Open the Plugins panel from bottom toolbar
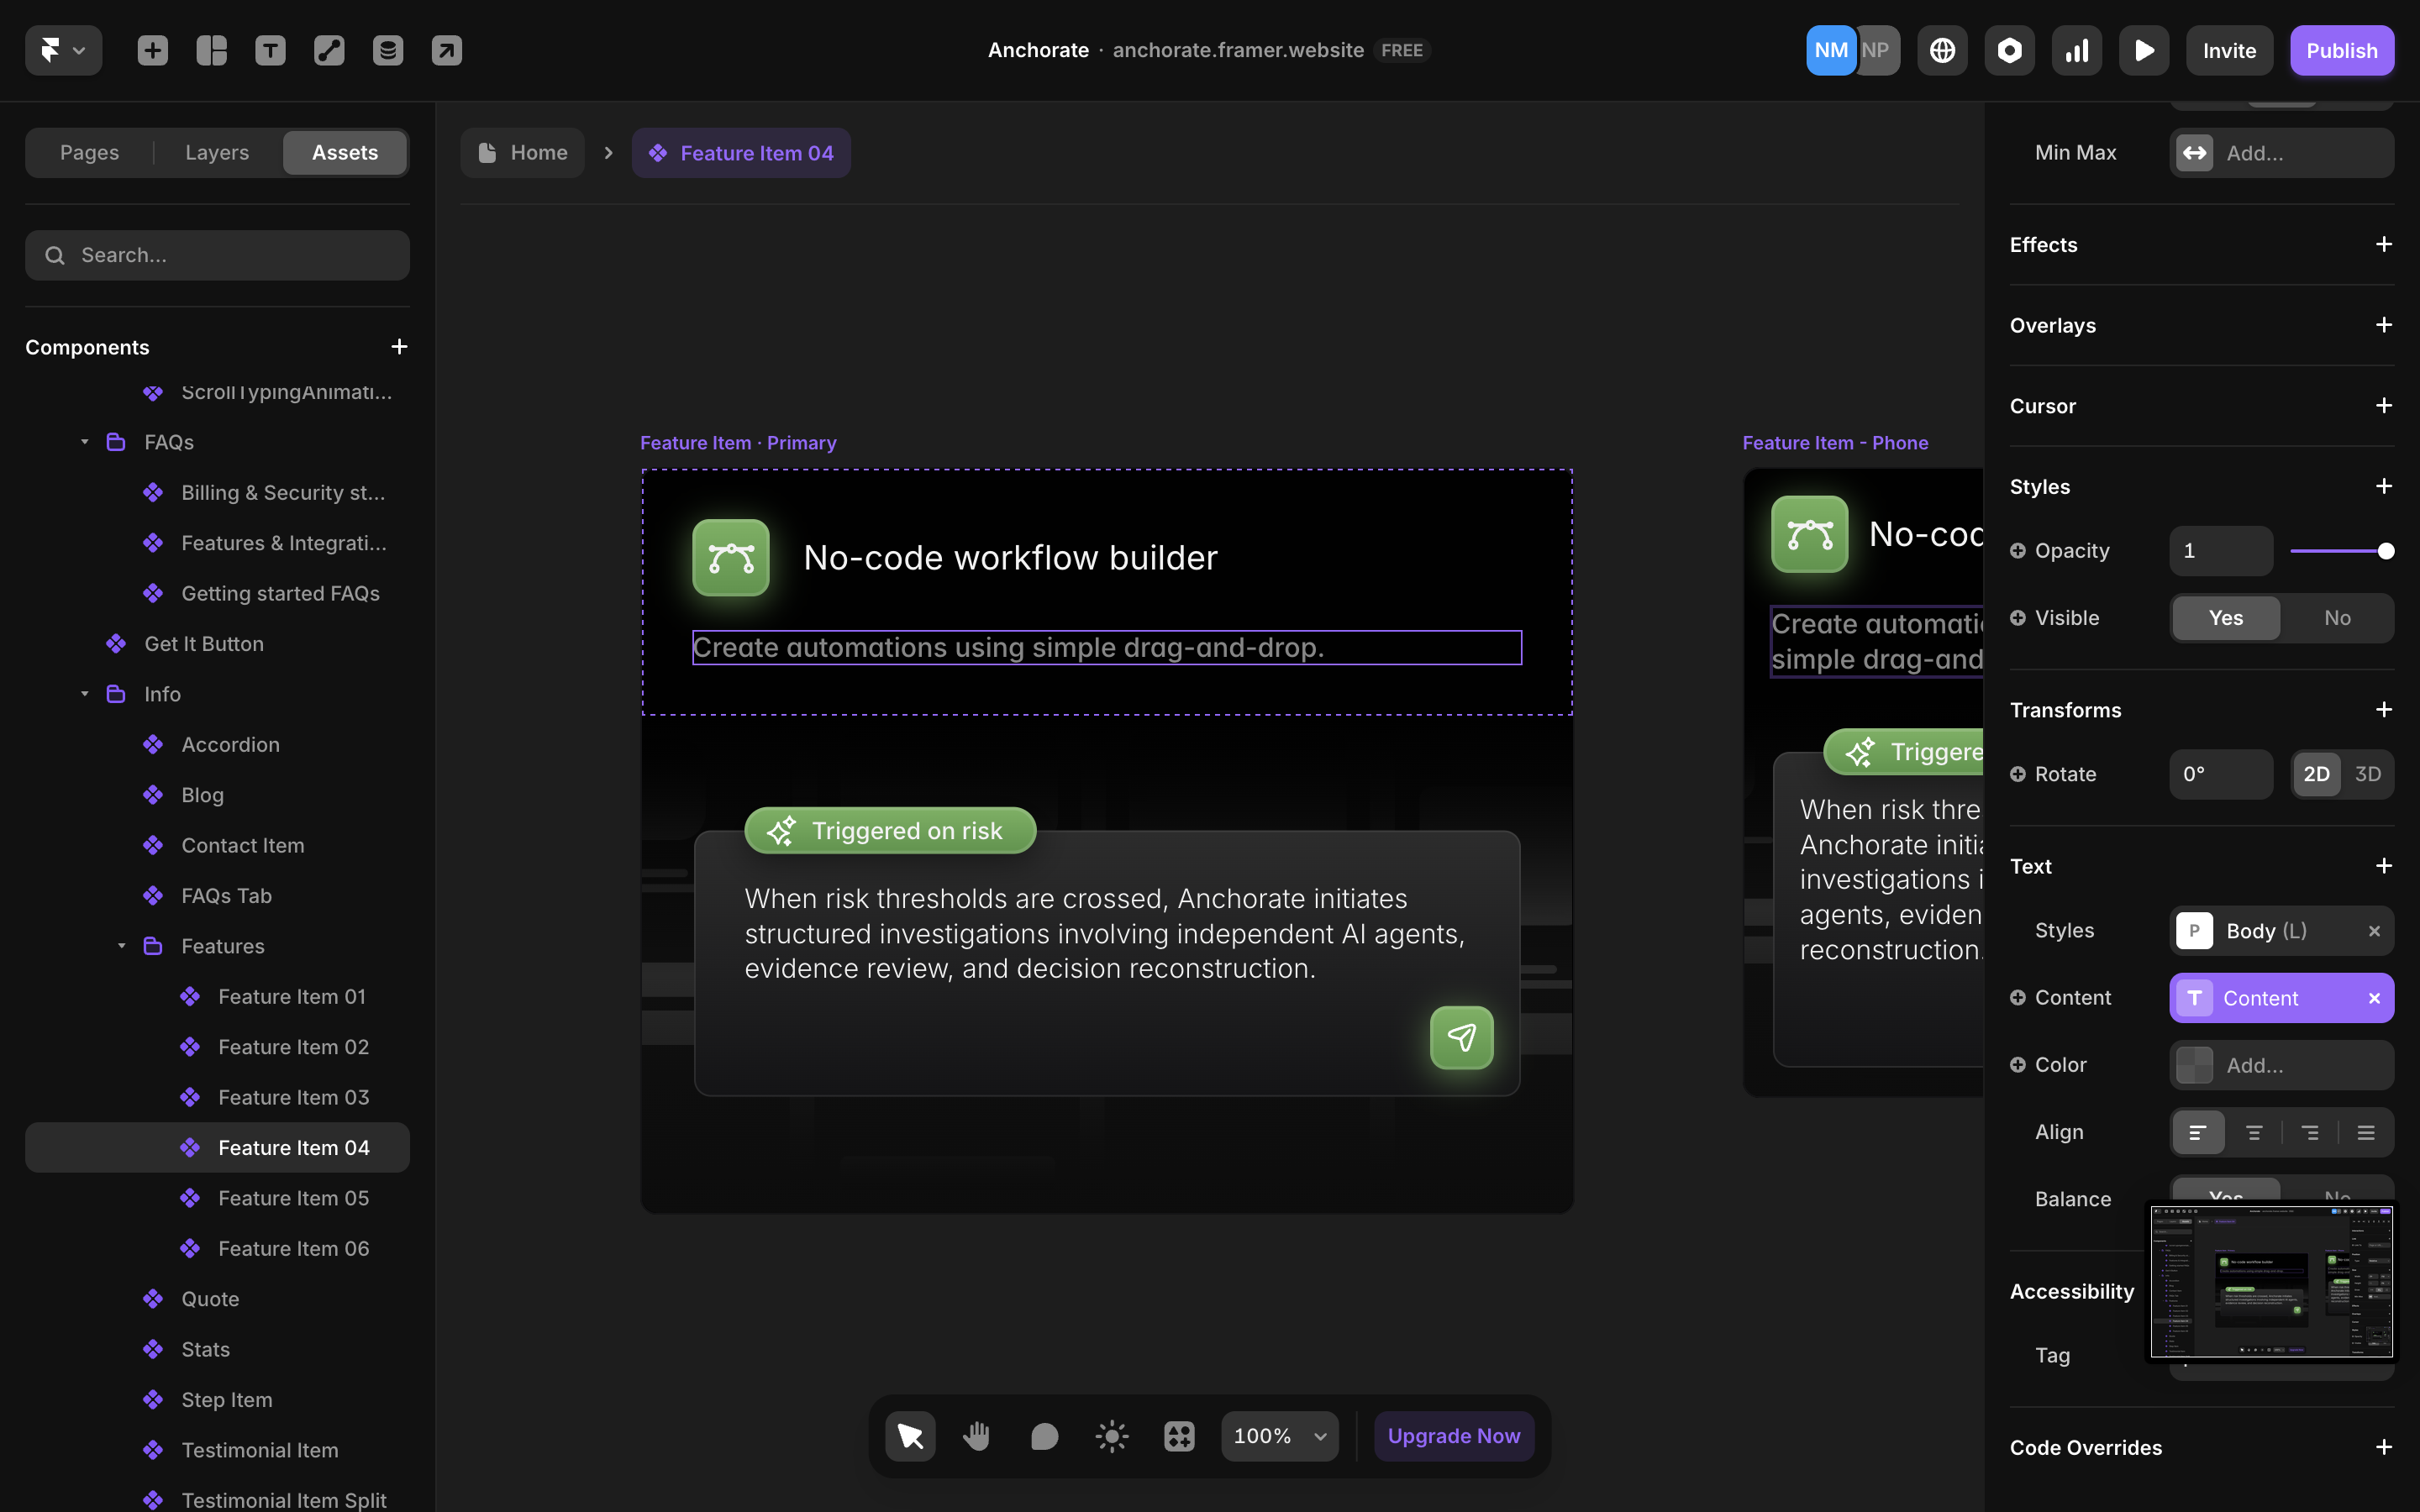The image size is (2420, 1512). tap(1178, 1435)
